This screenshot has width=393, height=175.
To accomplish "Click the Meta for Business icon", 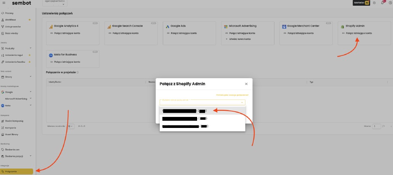I will pos(51,55).
